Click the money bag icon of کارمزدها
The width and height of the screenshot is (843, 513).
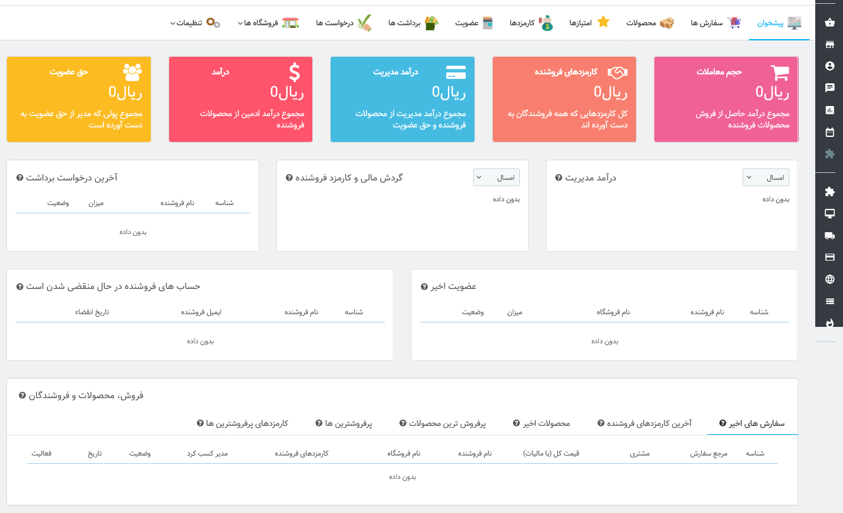[x=546, y=23]
